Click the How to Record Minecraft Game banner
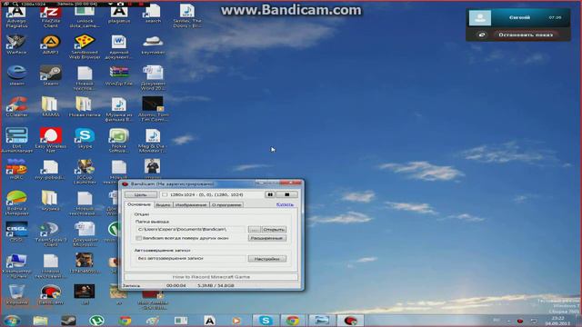The width and height of the screenshot is (582, 327). coord(211,277)
